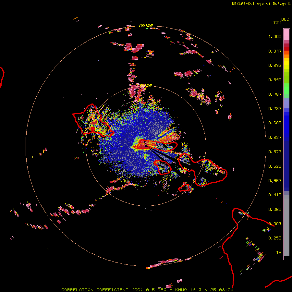Click the 0.360 scale value
Screen dimensions: 292x292
tap(275, 210)
